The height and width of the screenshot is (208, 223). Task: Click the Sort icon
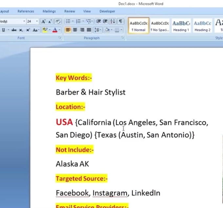click(x=112, y=21)
